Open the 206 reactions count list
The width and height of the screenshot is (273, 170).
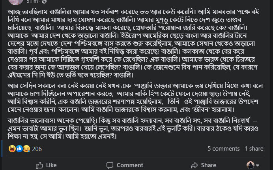[x=37, y=149]
